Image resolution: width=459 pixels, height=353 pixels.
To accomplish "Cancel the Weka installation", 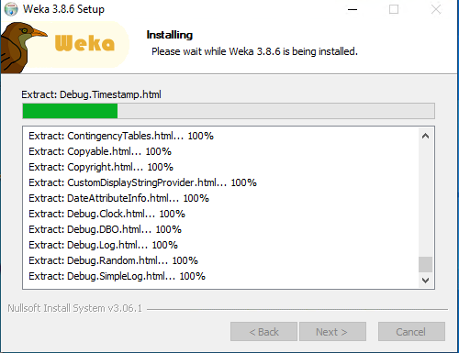I will pos(411,332).
